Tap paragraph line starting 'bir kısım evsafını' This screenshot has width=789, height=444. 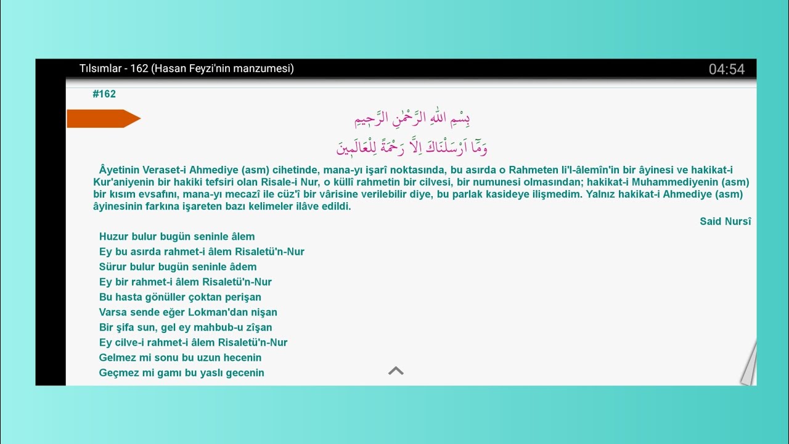(418, 194)
